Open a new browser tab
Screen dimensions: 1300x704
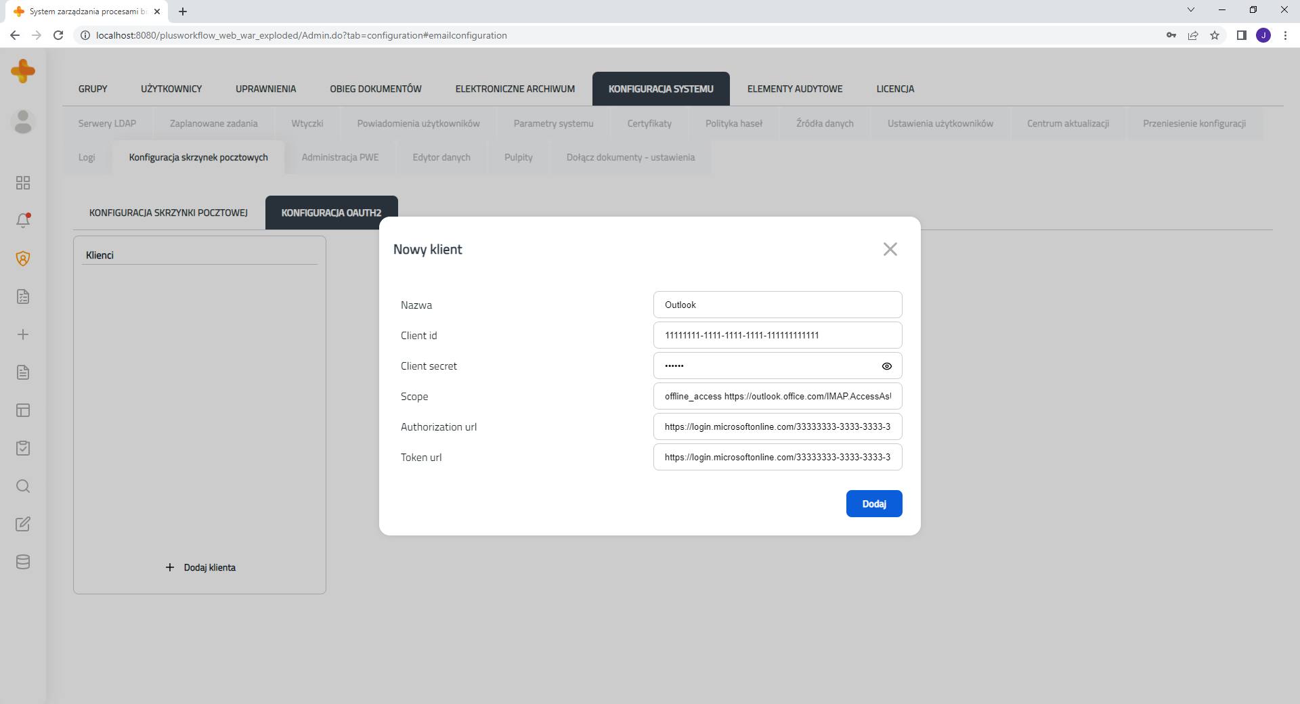point(183,12)
